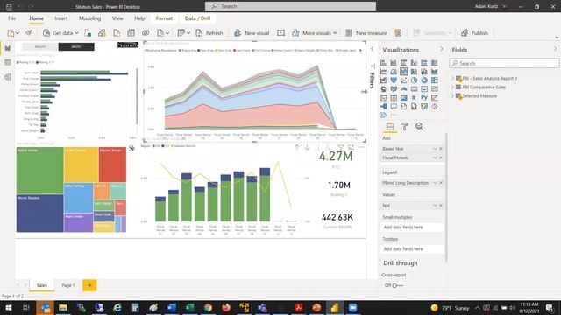
Task: Select the pie chart visualization icon
Action: click(414, 80)
